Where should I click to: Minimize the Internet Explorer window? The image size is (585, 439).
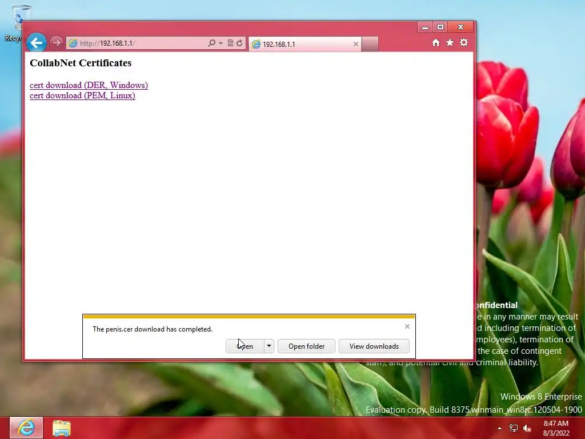pos(424,27)
